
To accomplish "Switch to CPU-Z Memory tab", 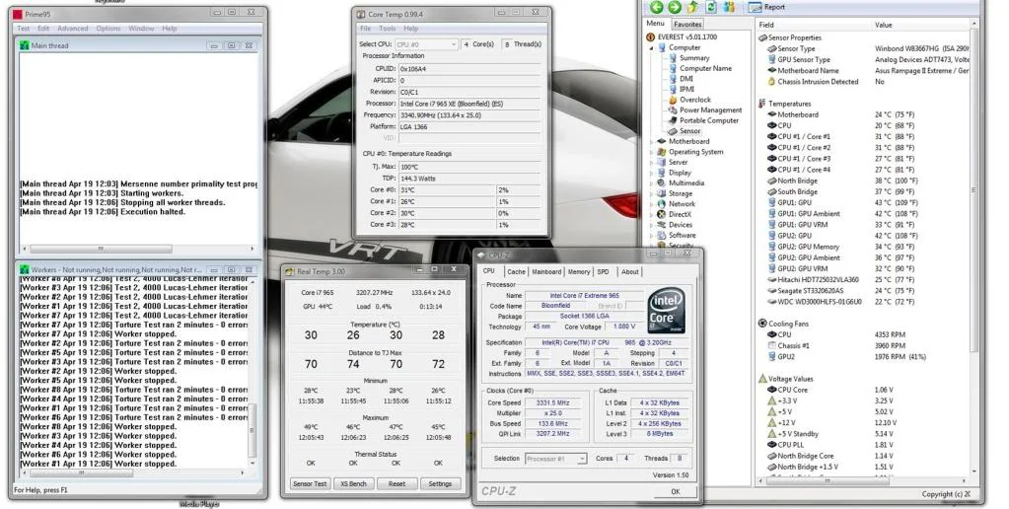I will pos(579,271).
